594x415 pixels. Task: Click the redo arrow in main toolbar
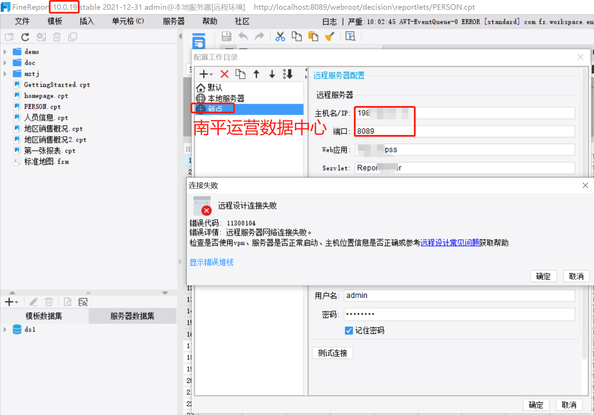click(x=259, y=36)
